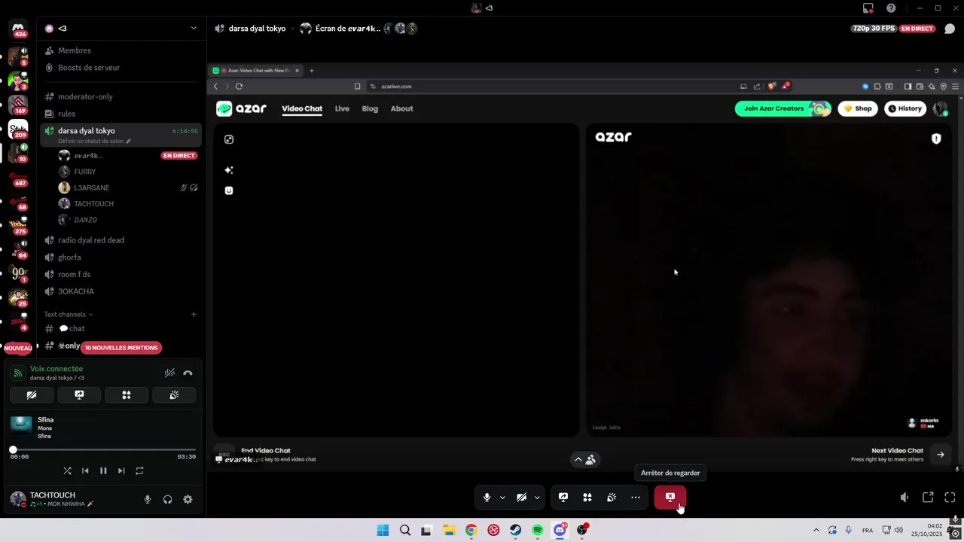
Task: Turn on camera in voice connected panel
Action: (32, 394)
